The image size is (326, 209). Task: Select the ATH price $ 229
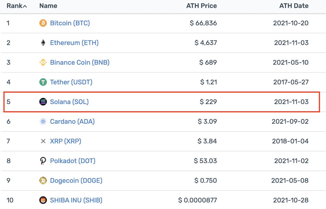tap(208, 102)
